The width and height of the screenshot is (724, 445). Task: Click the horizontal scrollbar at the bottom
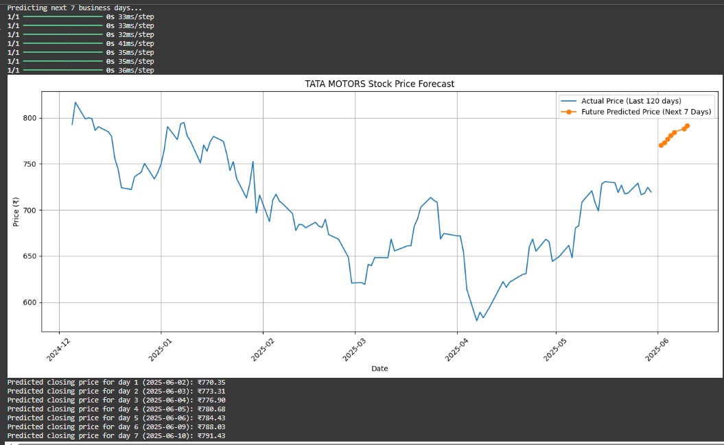coord(362,442)
